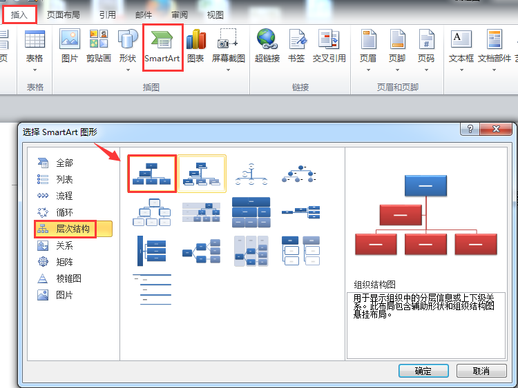Expand the 页眉 dropdown arrow
The image size is (518, 388).
click(368, 70)
